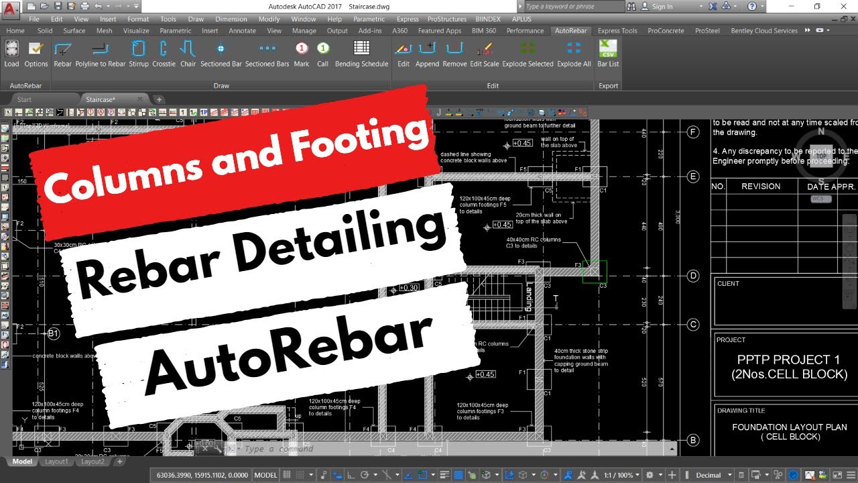Select the Crosstie tool
The image size is (858, 483).
[x=164, y=53]
